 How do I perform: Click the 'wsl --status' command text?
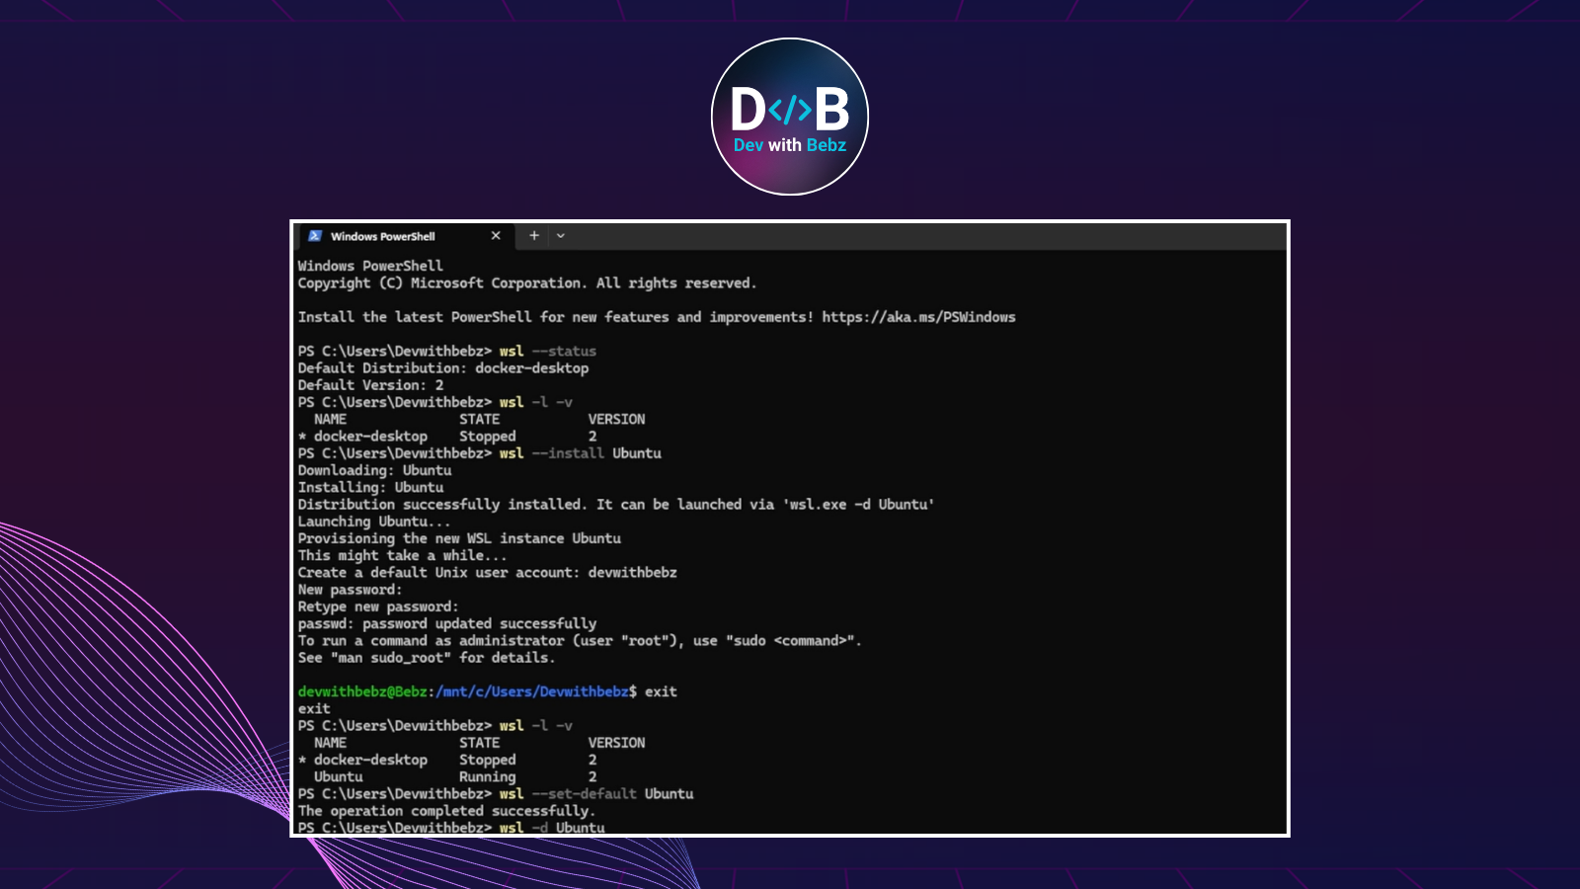(547, 351)
